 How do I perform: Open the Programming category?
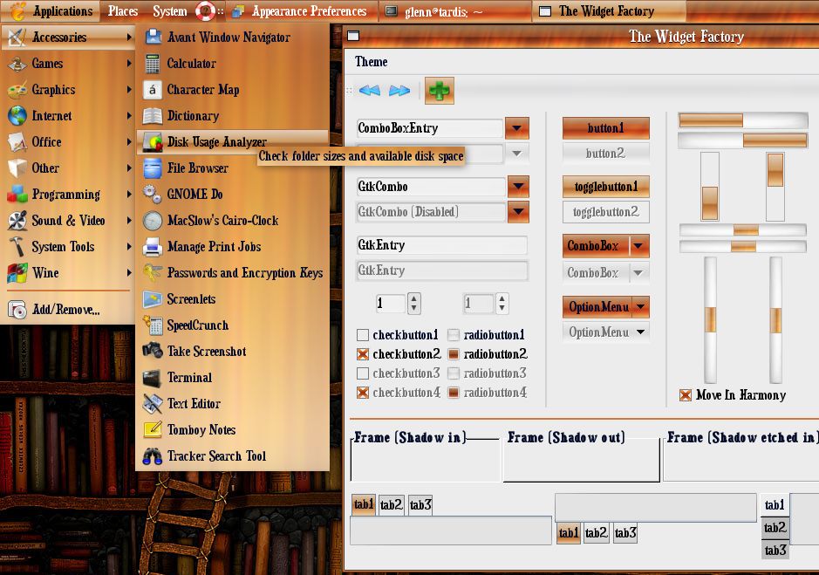tap(67, 195)
